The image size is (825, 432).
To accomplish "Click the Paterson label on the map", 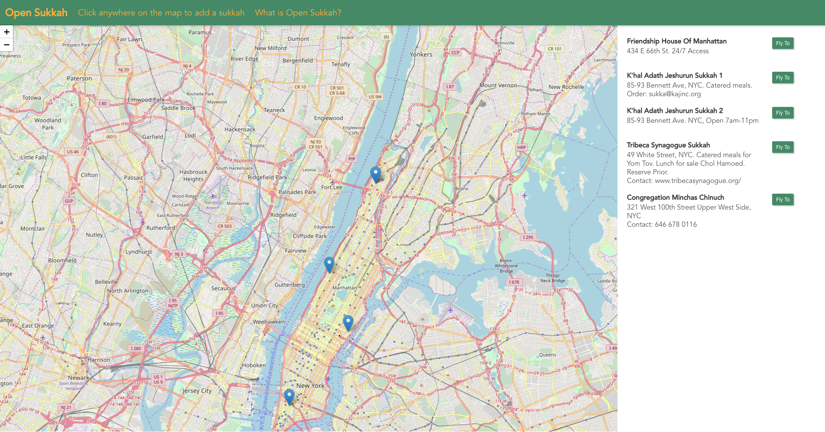I will coord(79,79).
